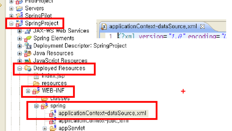Click the Servers folder icon
The height and width of the screenshot is (131, 232).
pos(19,9)
